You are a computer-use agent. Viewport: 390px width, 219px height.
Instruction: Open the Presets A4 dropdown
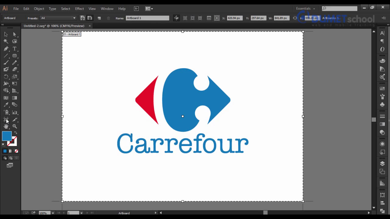[x=58, y=18]
